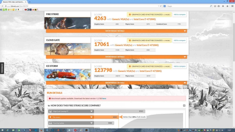Select the Generic VGA video card bench tab
The height and width of the screenshot is (132, 235).
pos(13,2)
